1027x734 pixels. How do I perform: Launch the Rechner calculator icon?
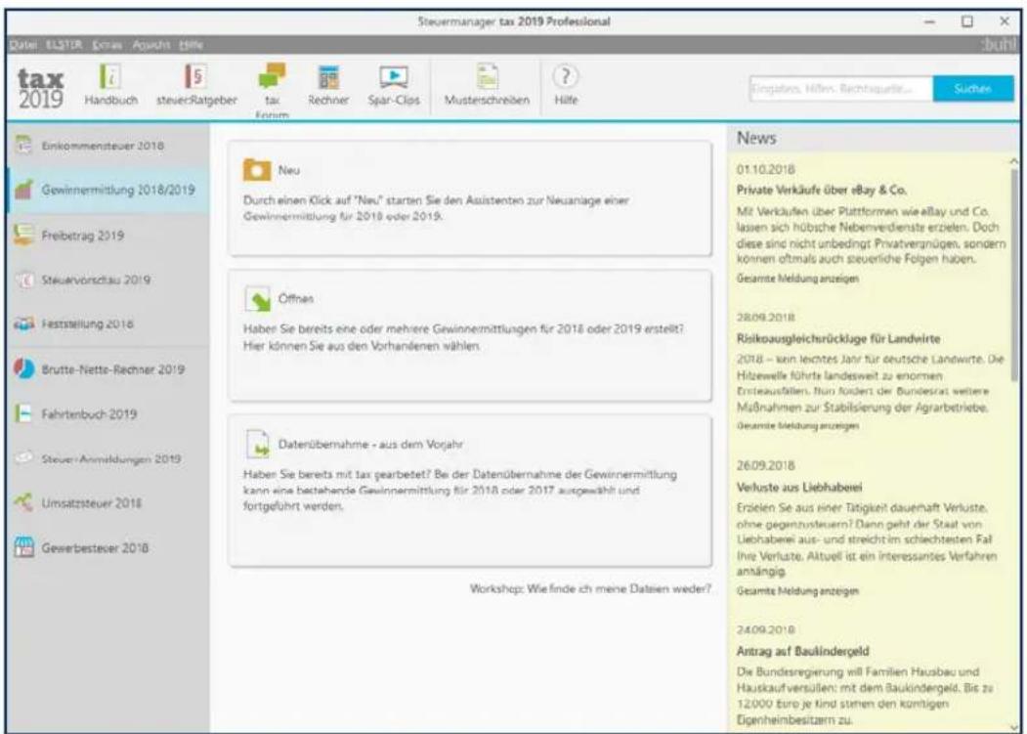point(328,76)
